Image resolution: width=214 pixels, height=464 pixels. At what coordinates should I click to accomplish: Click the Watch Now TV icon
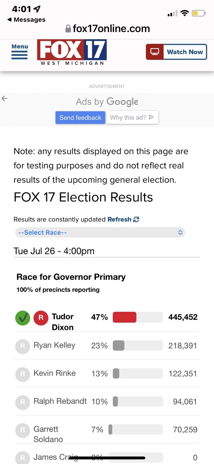[x=155, y=52]
